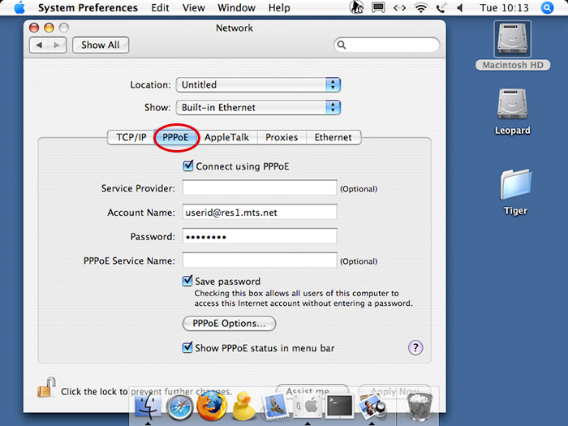Click the Service Provider field
Viewport: 568px width, 426px height.
point(260,187)
